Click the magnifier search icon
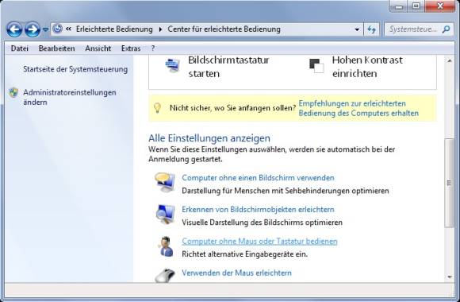This screenshot has height=302, width=460. 446,29
